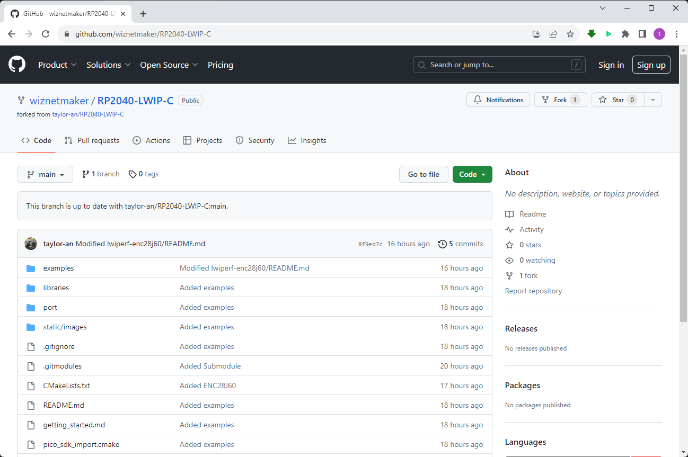Expand the Open Source menu

pyautogui.click(x=169, y=65)
